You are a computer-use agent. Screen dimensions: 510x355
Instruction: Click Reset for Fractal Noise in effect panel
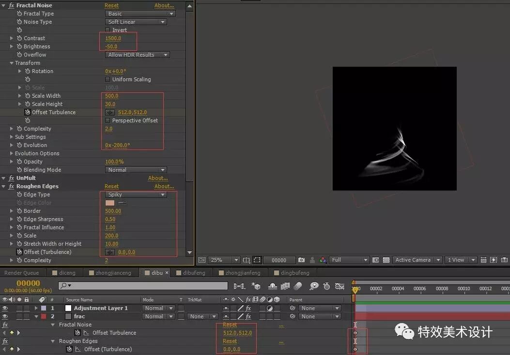point(111,5)
